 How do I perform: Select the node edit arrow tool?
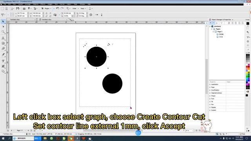tap(3, 27)
